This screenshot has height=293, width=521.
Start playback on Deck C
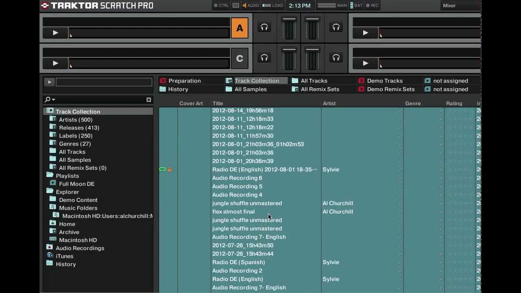pyautogui.click(x=55, y=63)
